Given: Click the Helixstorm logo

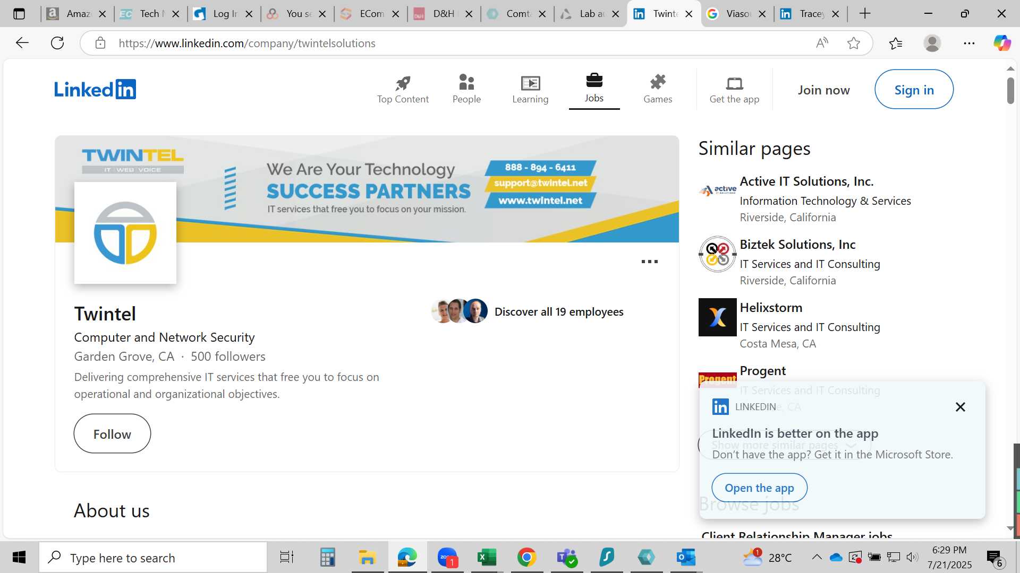Looking at the screenshot, I should tap(717, 317).
